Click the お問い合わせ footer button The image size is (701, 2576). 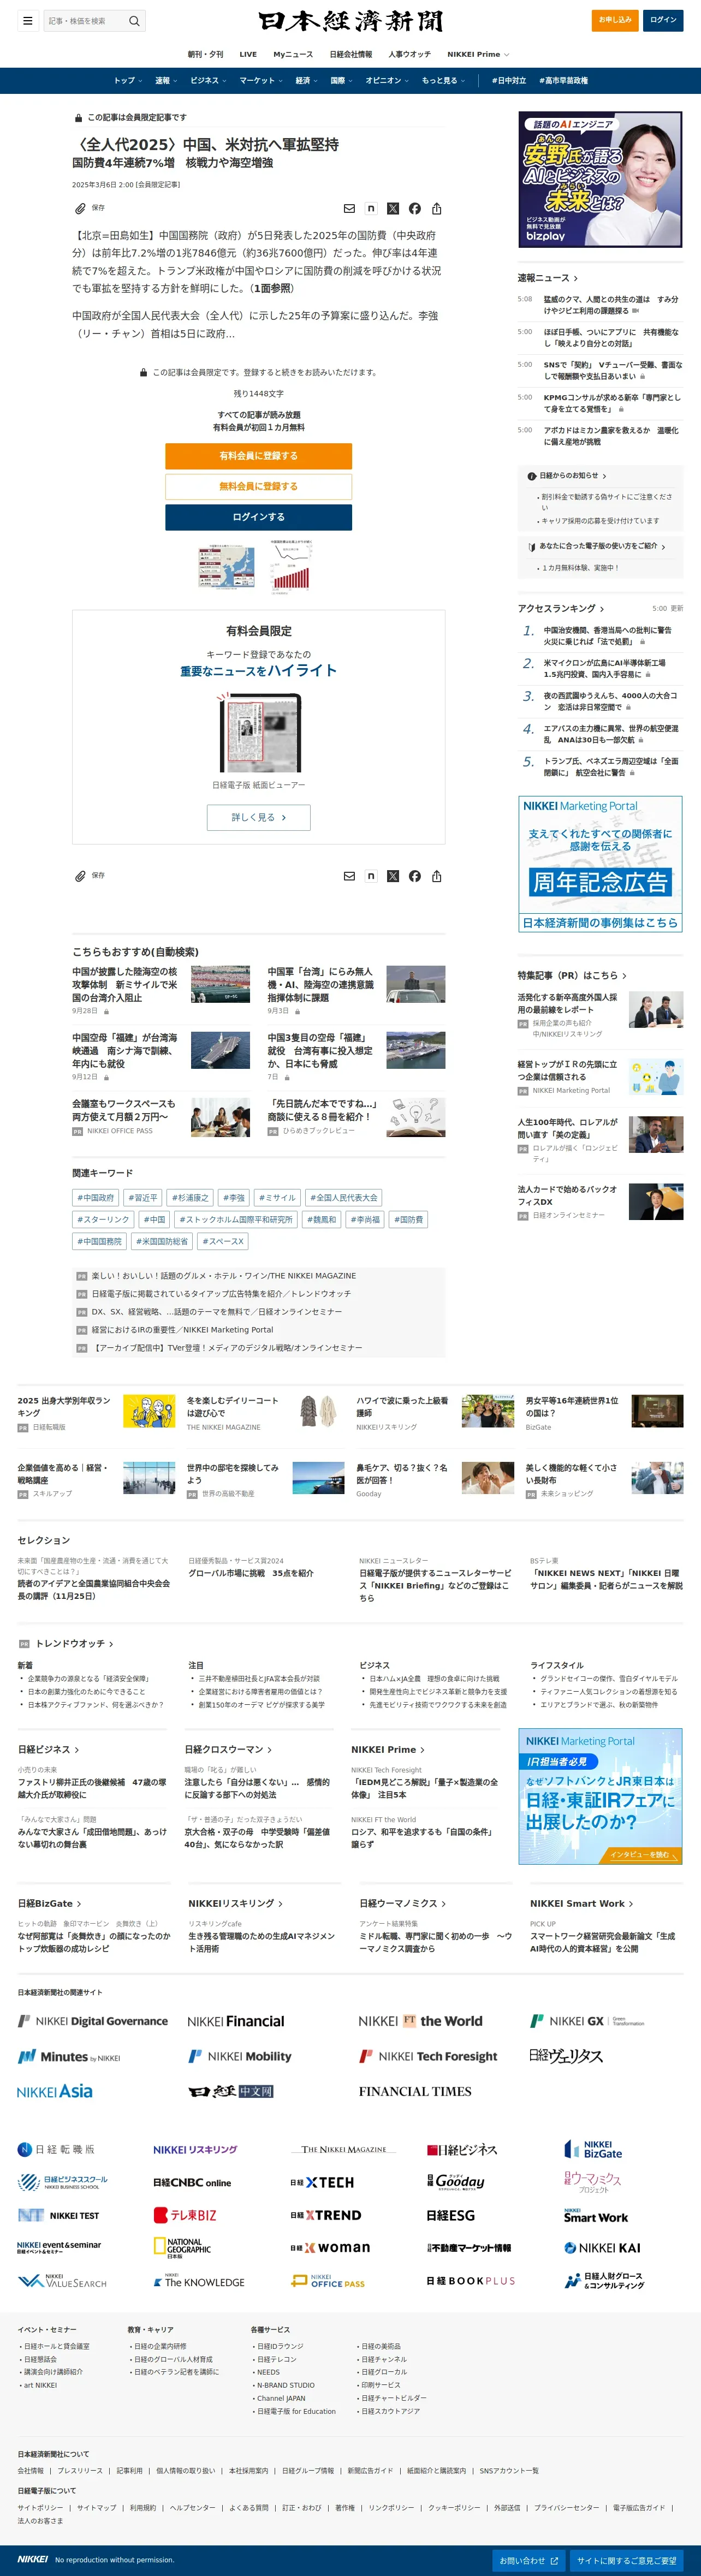528,2560
